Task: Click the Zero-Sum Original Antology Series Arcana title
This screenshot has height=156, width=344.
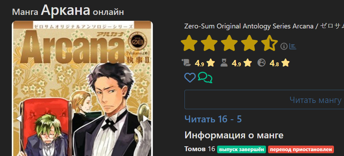Action: point(246,26)
